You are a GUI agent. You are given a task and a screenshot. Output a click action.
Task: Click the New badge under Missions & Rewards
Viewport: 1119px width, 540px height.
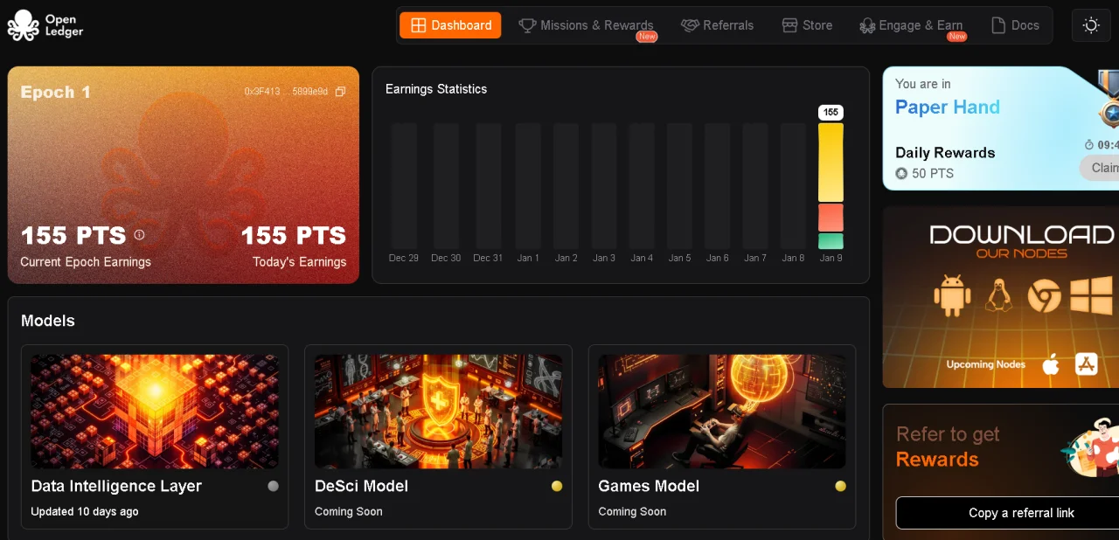click(x=646, y=37)
